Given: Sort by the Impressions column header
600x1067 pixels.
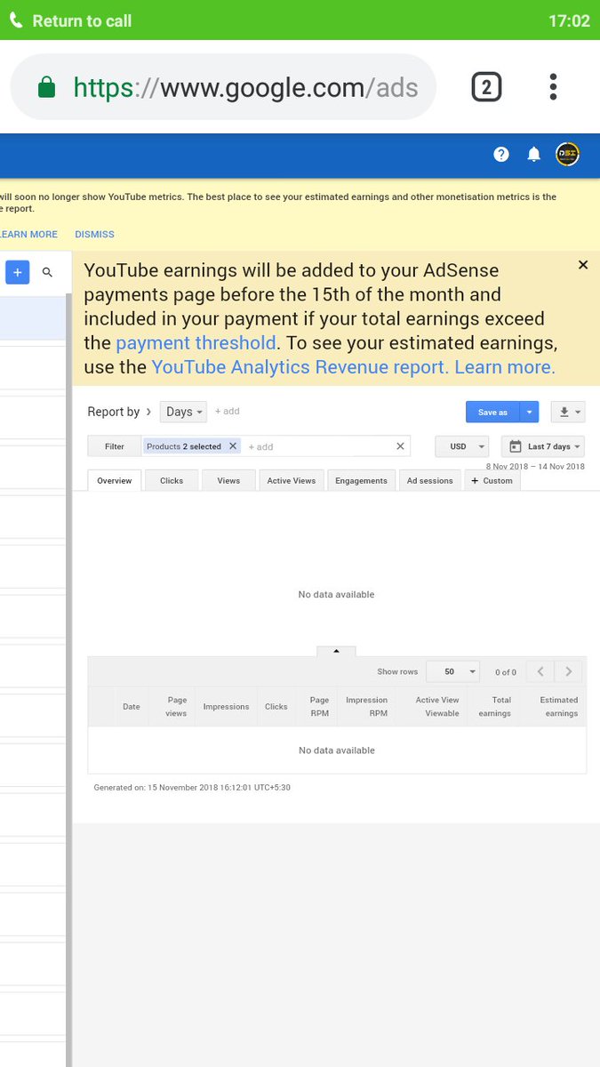Looking at the screenshot, I should pos(226,707).
